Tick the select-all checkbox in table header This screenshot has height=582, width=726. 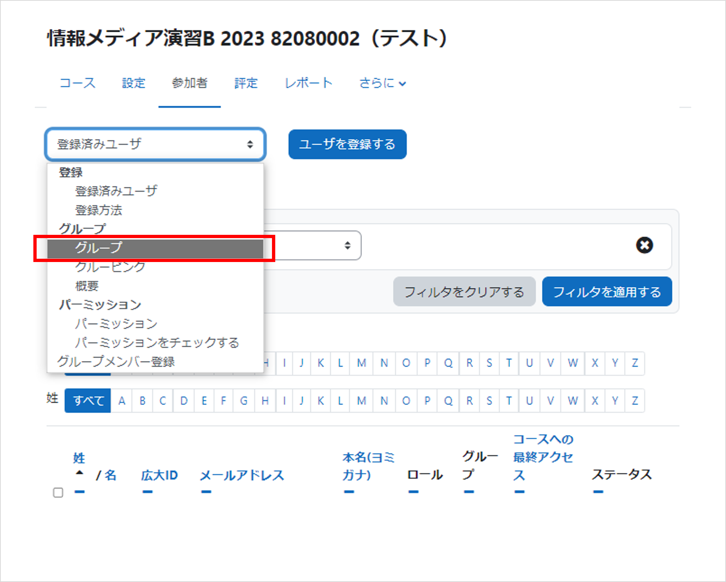tap(58, 492)
